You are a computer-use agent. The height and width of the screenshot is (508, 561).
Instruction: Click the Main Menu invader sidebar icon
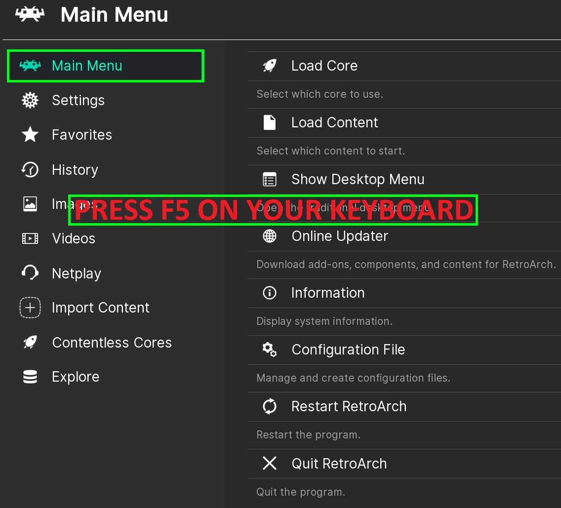tap(30, 66)
